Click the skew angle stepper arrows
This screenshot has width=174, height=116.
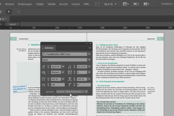coord(74,85)
